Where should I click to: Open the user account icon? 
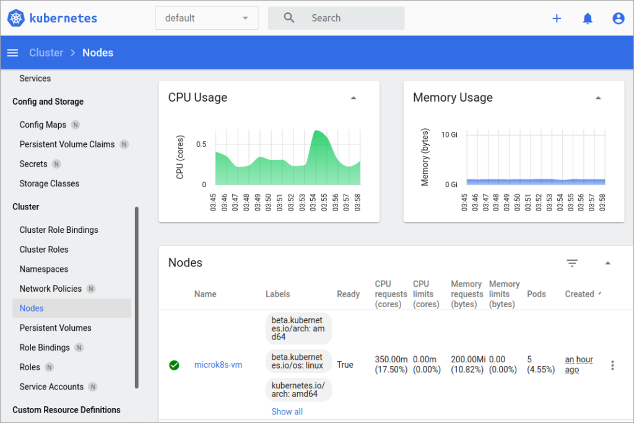(618, 19)
